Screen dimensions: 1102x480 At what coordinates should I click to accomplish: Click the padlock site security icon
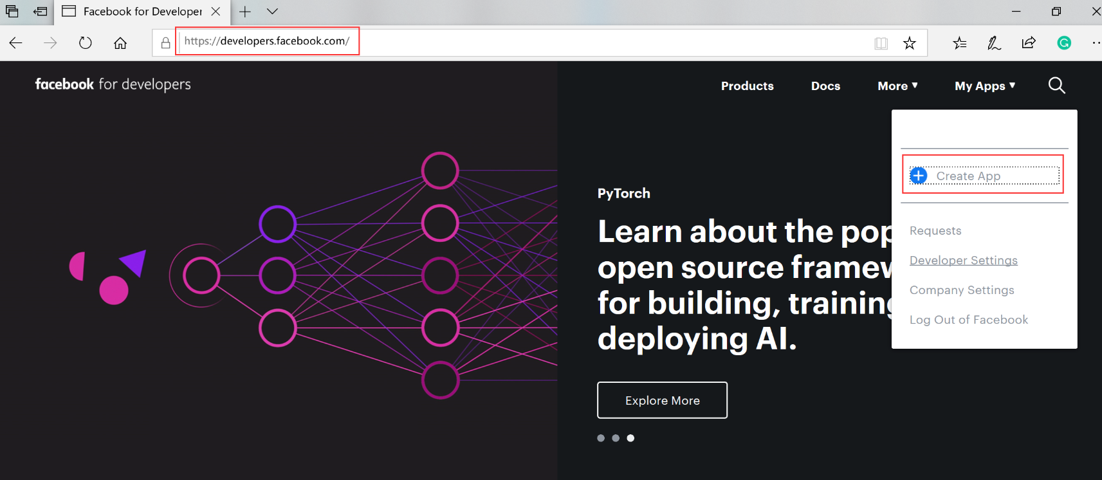pyautogui.click(x=165, y=43)
